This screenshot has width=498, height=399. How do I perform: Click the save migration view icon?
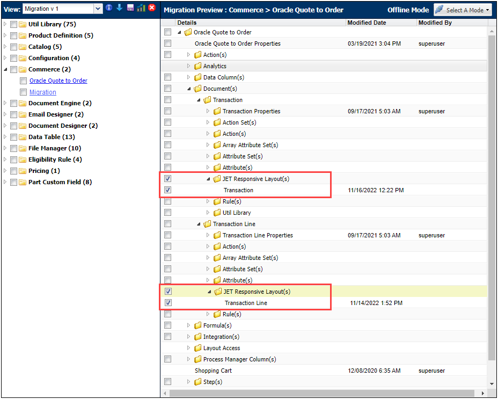point(130,9)
